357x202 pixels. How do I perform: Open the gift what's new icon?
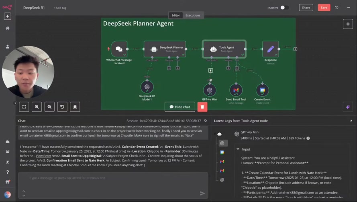coord(8,182)
